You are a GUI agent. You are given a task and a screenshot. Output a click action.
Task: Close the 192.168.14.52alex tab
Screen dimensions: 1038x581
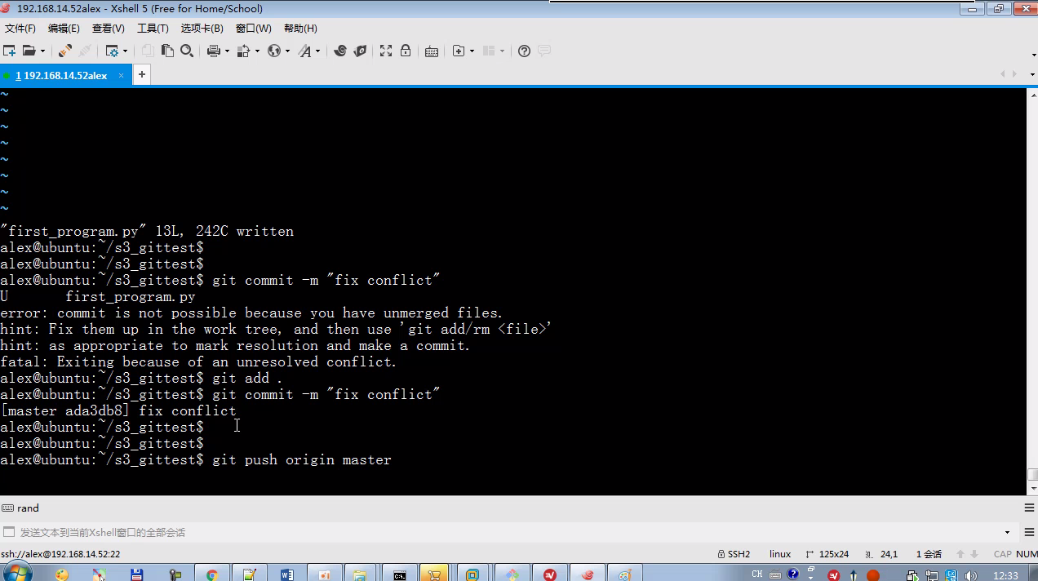121,75
